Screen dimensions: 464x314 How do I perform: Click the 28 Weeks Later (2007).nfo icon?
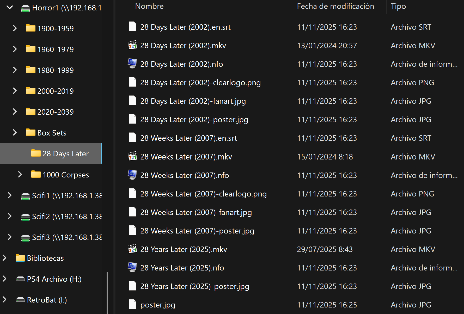click(132, 175)
